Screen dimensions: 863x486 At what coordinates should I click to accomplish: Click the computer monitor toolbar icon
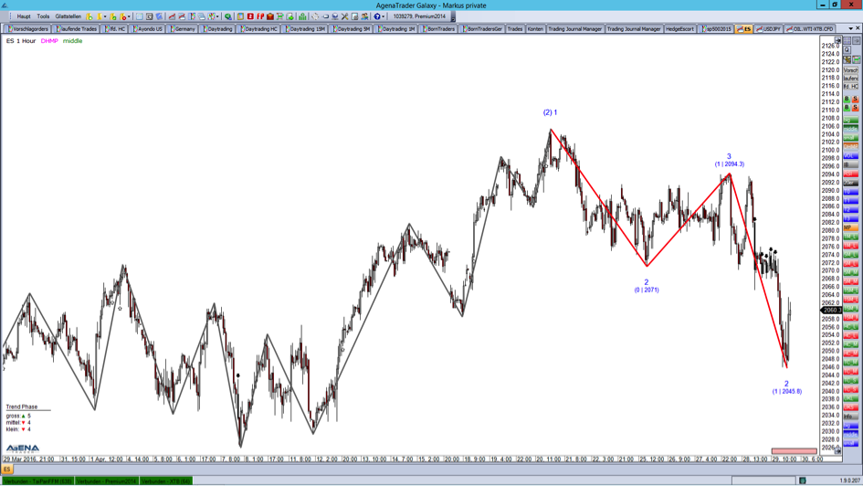334,16
